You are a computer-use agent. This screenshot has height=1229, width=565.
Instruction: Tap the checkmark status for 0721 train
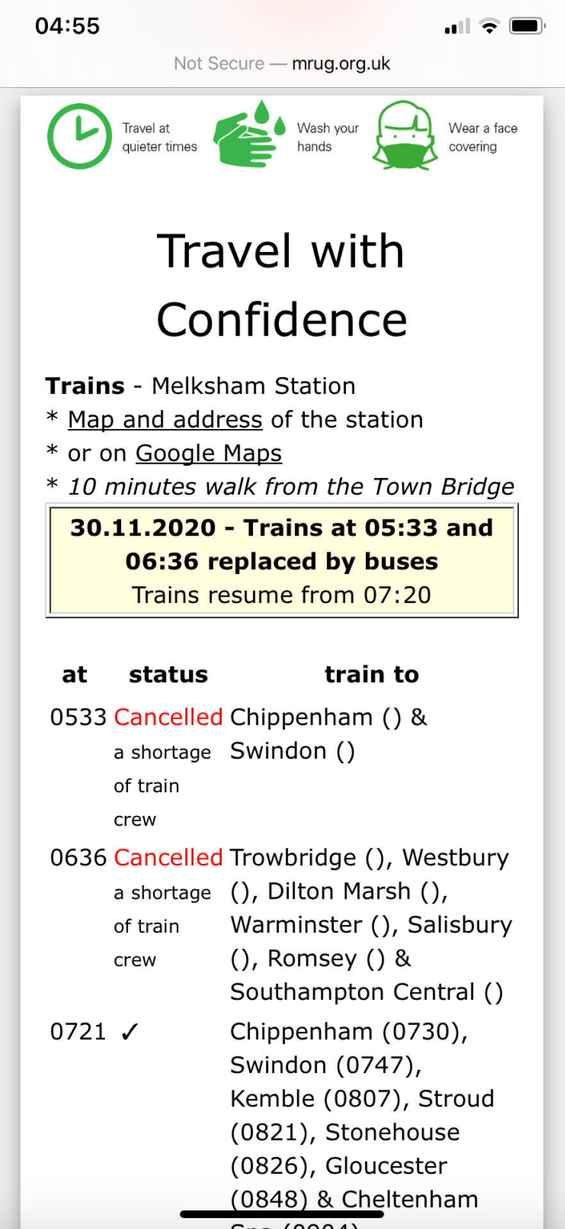click(x=129, y=1031)
